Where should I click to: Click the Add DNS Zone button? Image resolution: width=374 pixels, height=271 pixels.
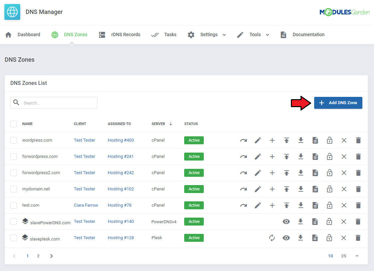(338, 103)
